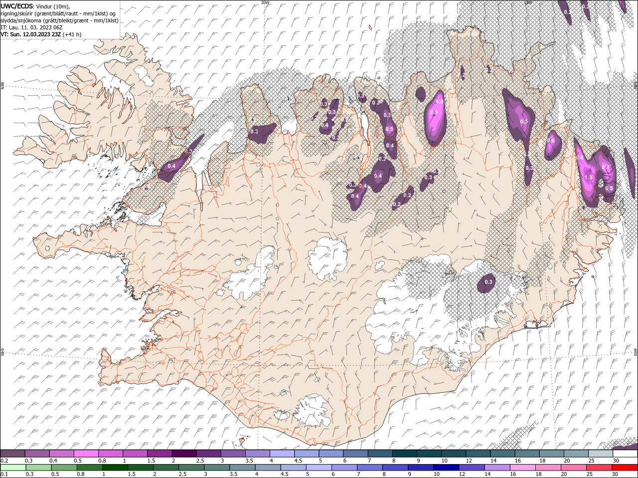Screen dimensions: 638x478
Task: Click the UWC/ECDS title text
Action: point(17,5)
